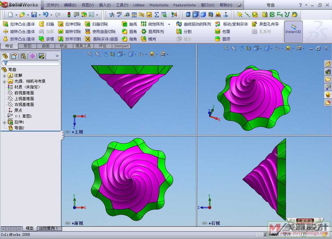332x239 pixels.
Task: Toggle the view link icon beside 上视 label
Action: [x=68, y=132]
